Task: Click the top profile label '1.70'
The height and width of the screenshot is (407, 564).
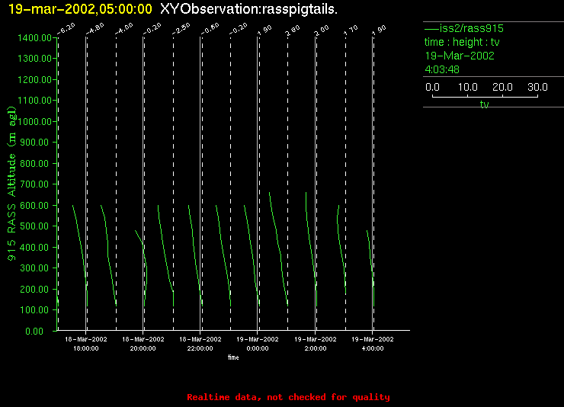Action: (x=351, y=30)
